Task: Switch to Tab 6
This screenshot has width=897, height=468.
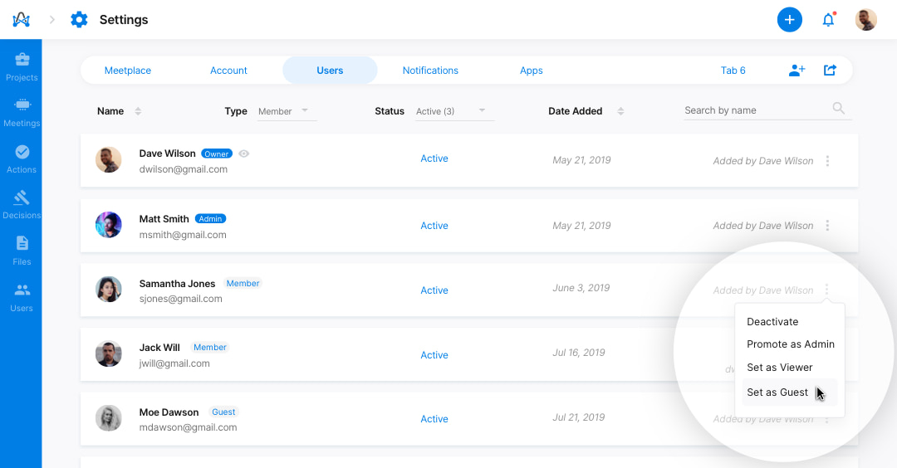Action: tap(733, 71)
